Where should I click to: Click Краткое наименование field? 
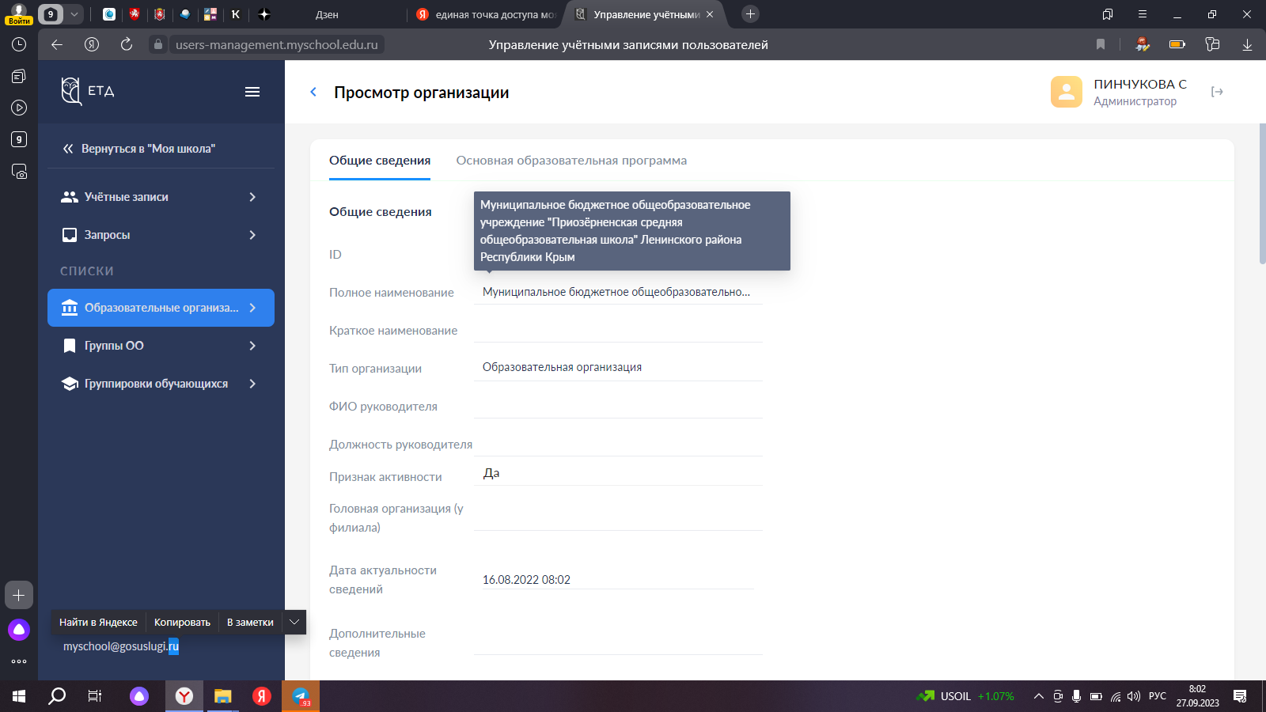(618, 330)
